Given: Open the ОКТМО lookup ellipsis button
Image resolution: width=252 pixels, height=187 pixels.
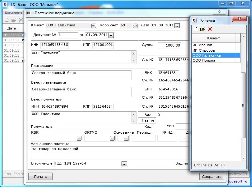Looking at the screenshot, I should tap(112, 138).
